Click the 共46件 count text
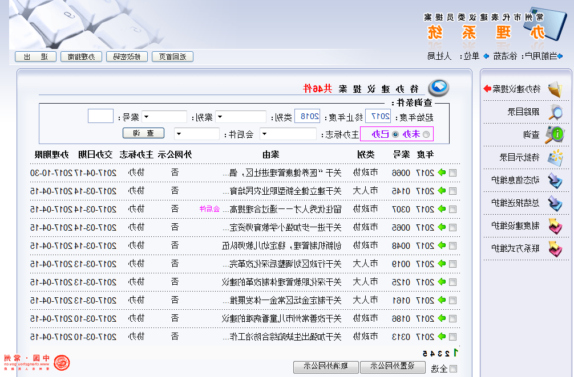574x377 pixels. (318, 88)
